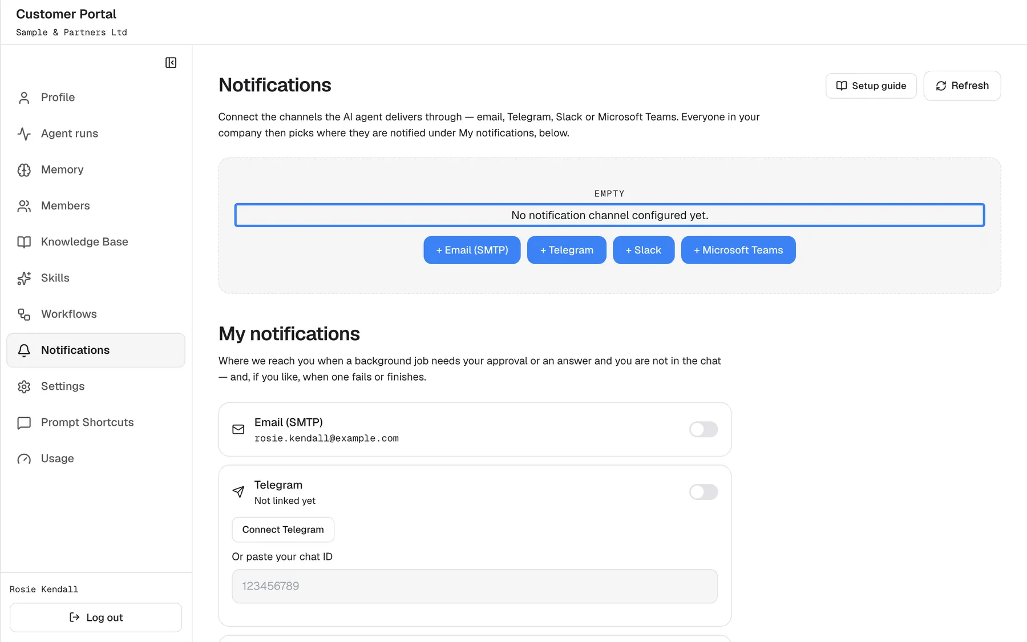Click the Customer Portal title

pyautogui.click(x=66, y=14)
